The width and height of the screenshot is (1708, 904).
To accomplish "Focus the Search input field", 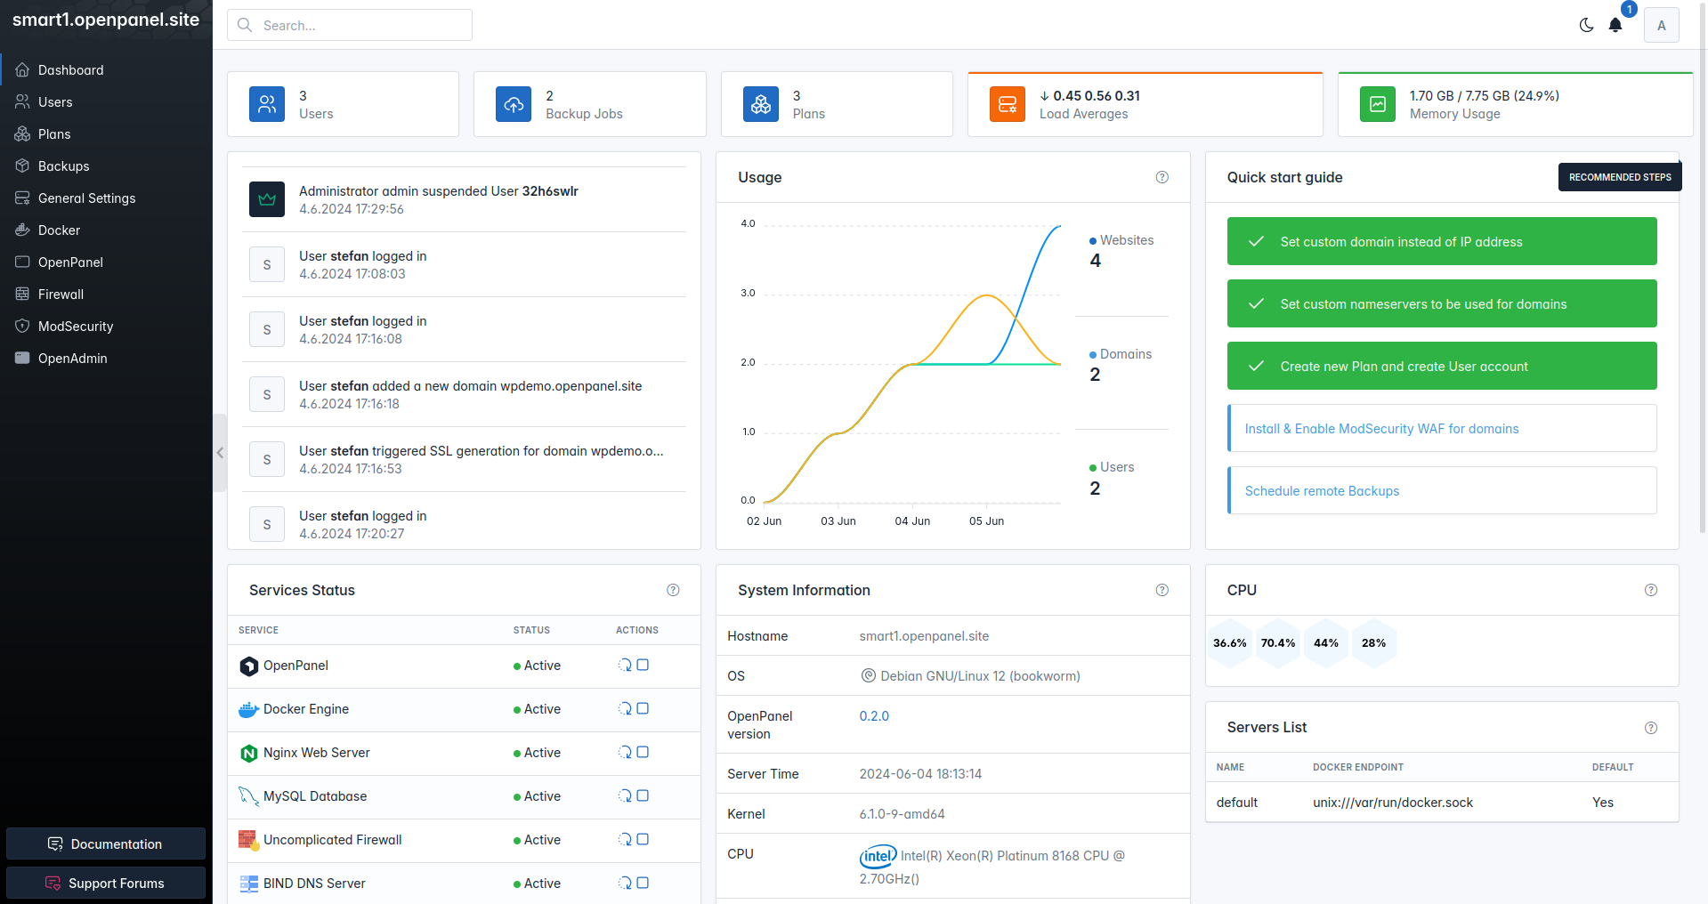I will (x=350, y=25).
